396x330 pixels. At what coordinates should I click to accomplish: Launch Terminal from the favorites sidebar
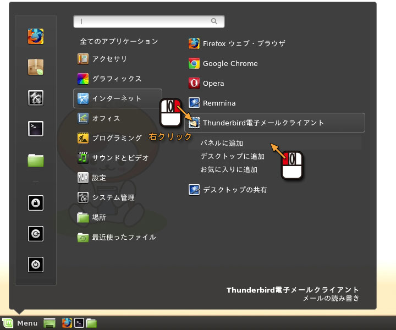click(36, 129)
